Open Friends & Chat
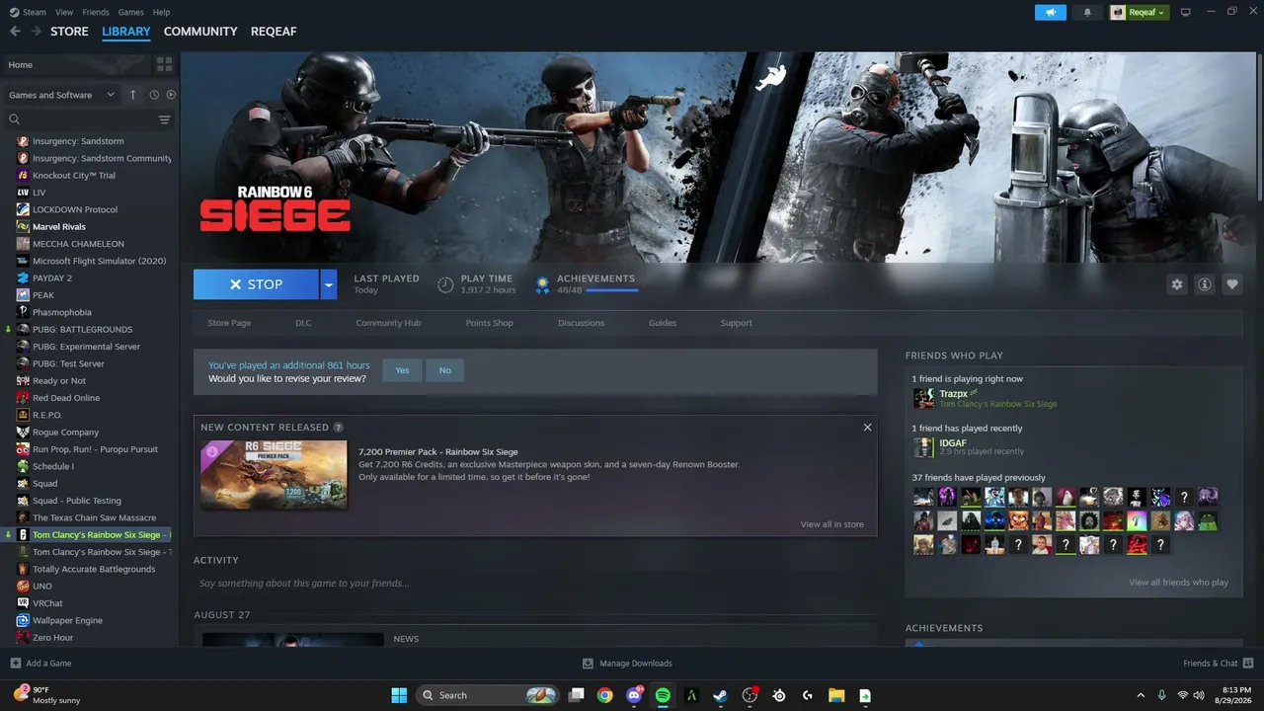 pyautogui.click(x=1218, y=664)
